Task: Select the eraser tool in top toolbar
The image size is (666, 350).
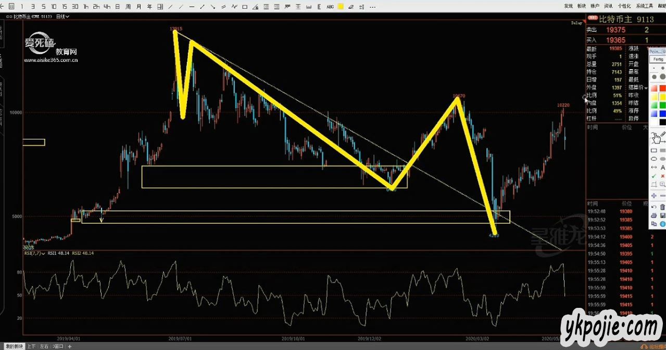Action: 351,7
